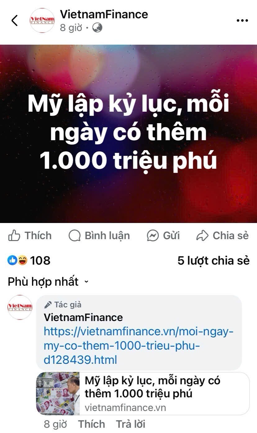The width and height of the screenshot is (257, 433).
Task: Tap the globe public privacy icon
Action: point(97,28)
